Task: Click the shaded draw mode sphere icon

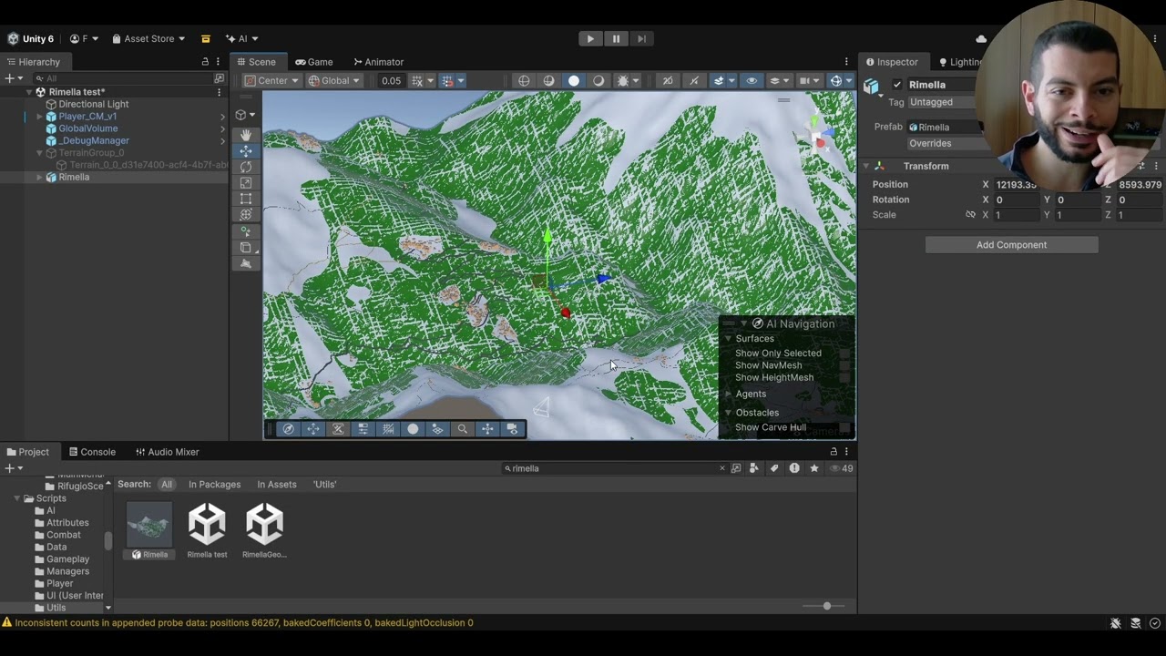Action: (574, 81)
